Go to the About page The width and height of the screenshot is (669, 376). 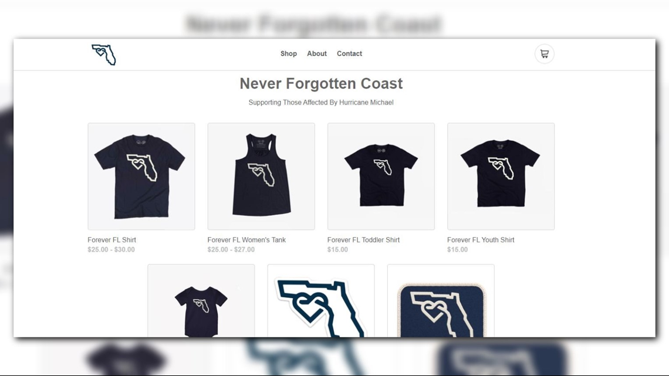click(x=316, y=54)
